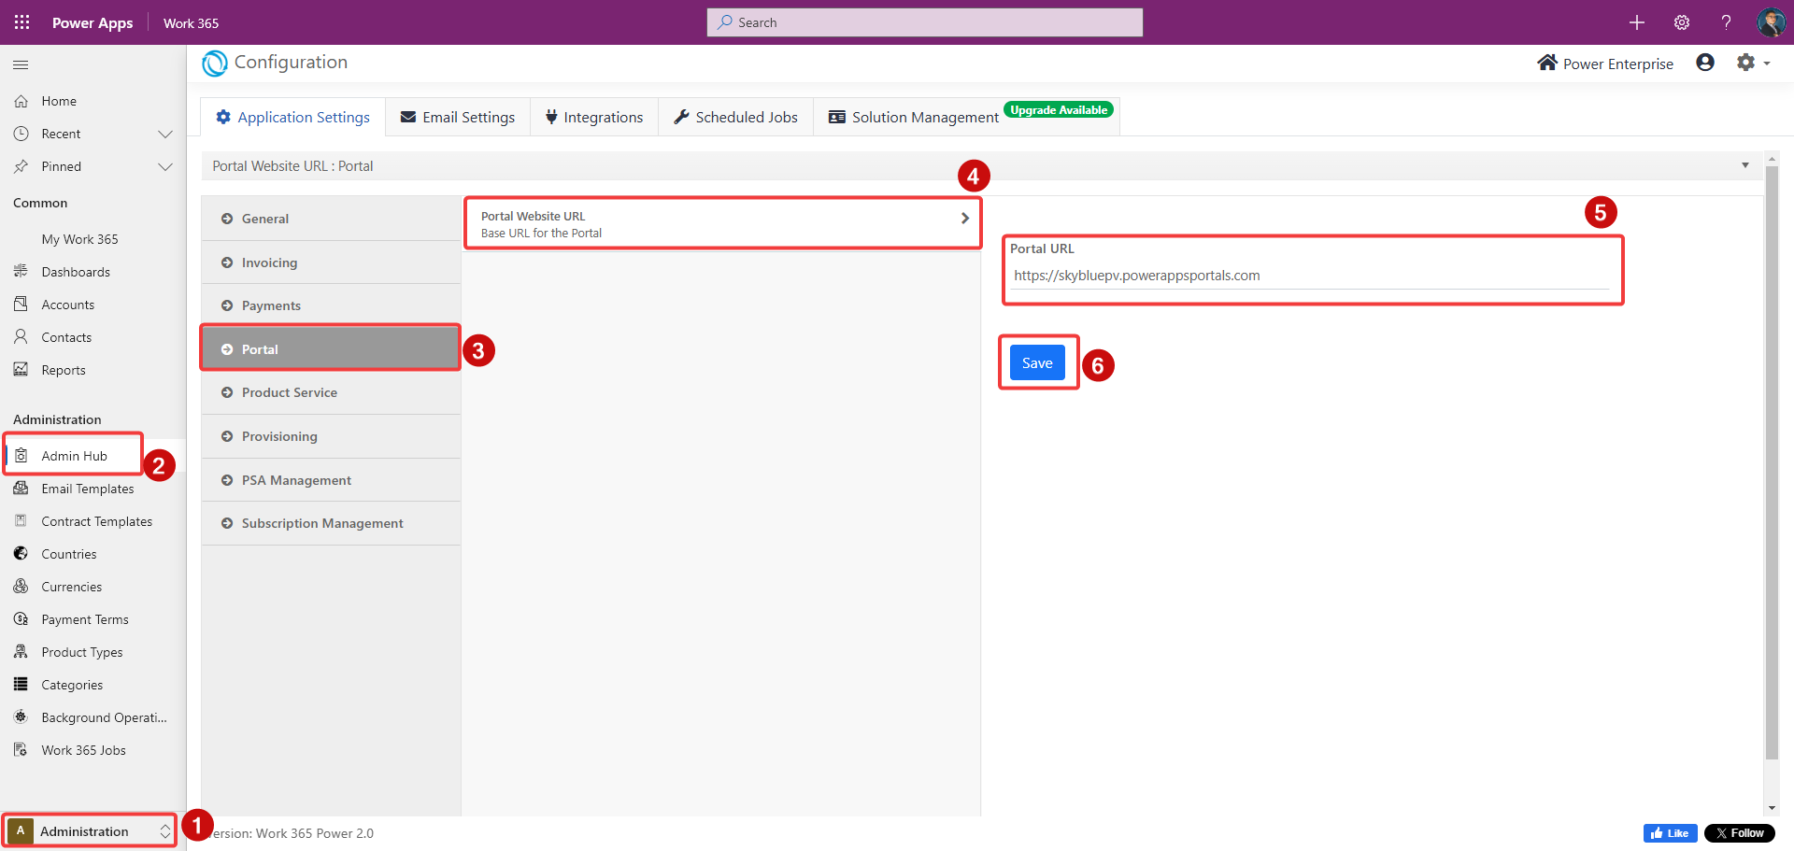Select Admin Hub in sidebar
Screen dimensions: 1794x851
[75, 456]
